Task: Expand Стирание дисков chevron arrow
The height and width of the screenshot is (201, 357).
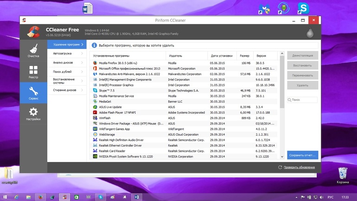Action: tap(82, 90)
